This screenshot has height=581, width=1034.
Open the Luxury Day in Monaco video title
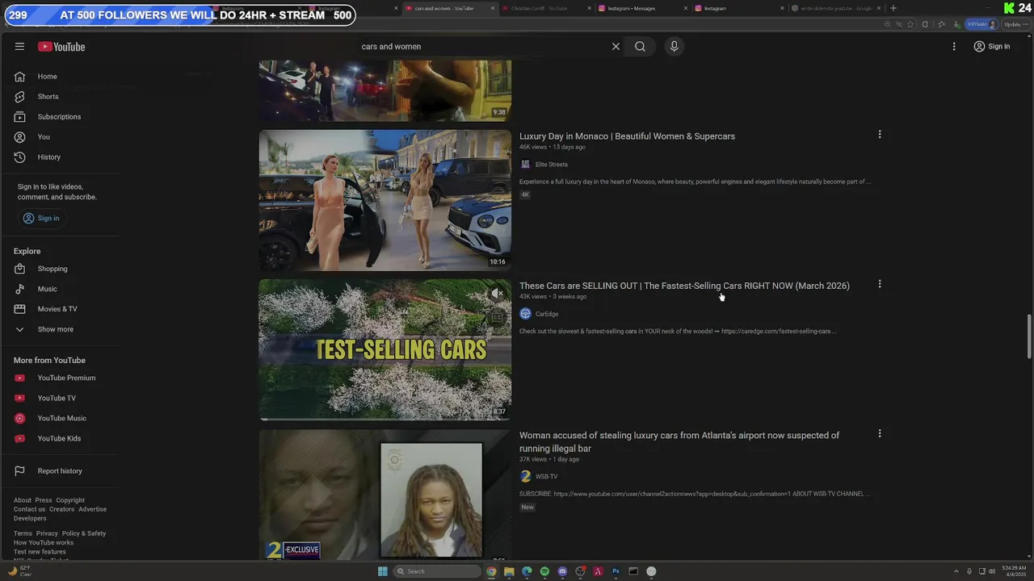point(627,136)
